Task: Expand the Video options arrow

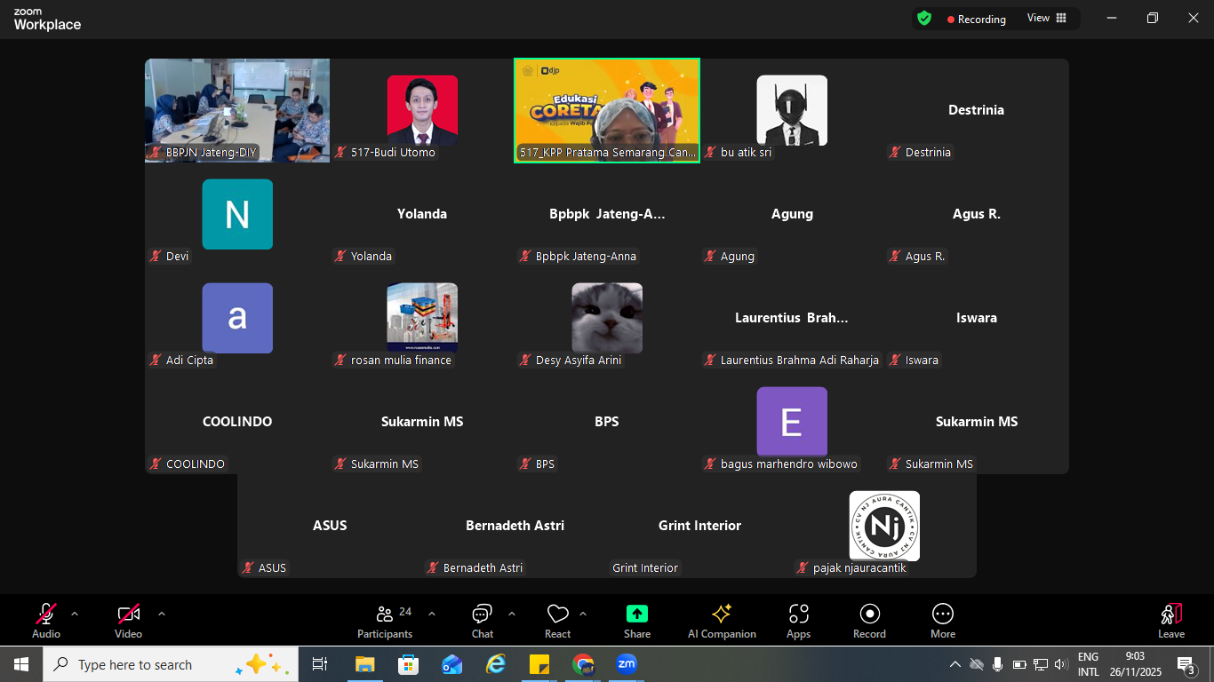Action: pos(162,614)
